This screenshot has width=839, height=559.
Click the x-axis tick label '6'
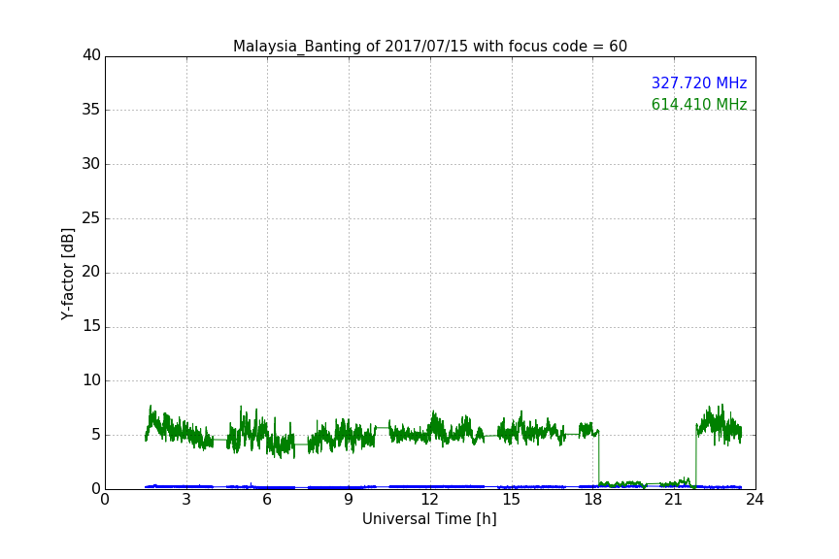pyautogui.click(x=267, y=500)
